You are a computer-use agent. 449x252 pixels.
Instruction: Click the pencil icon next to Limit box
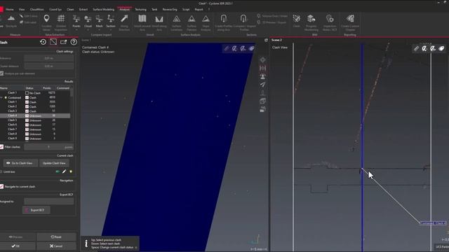tap(64, 171)
